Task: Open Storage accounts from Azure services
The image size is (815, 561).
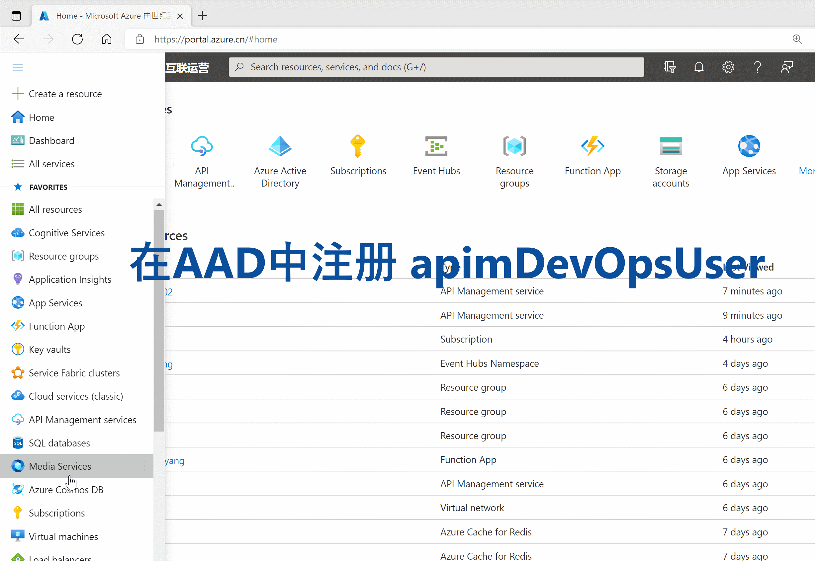Action: point(671,146)
